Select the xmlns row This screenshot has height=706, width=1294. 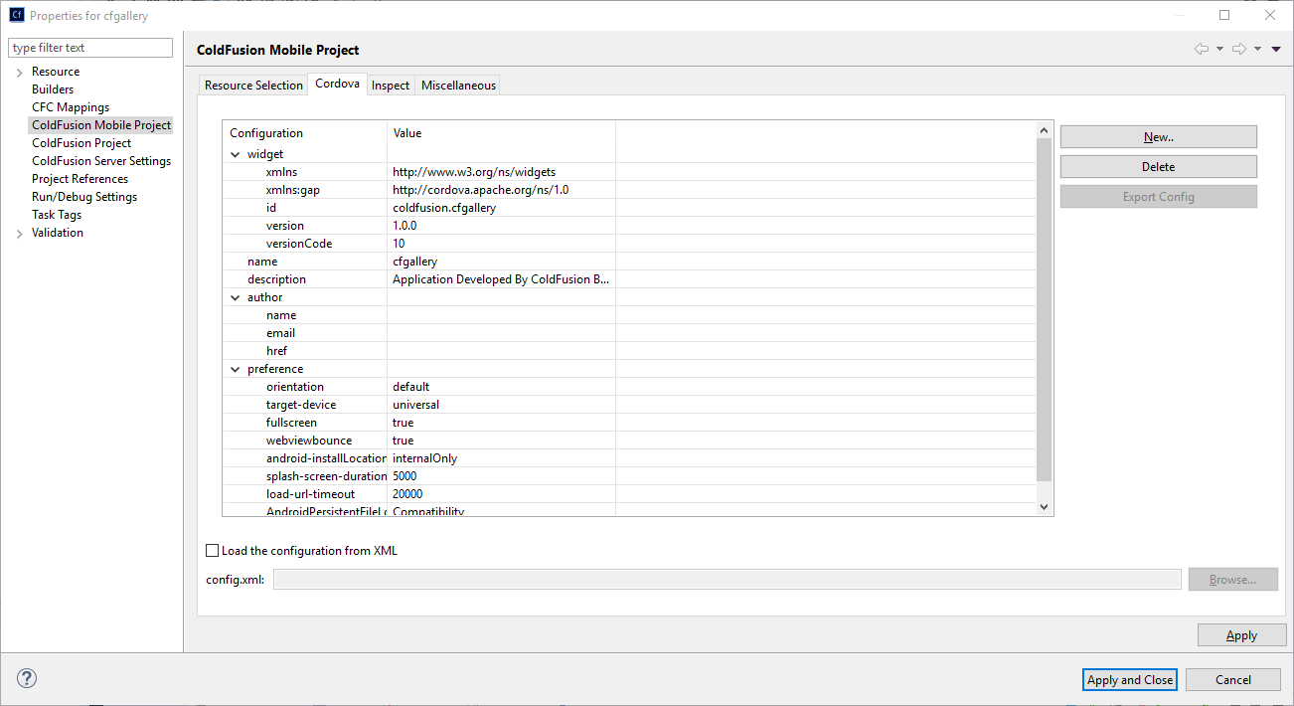point(629,172)
